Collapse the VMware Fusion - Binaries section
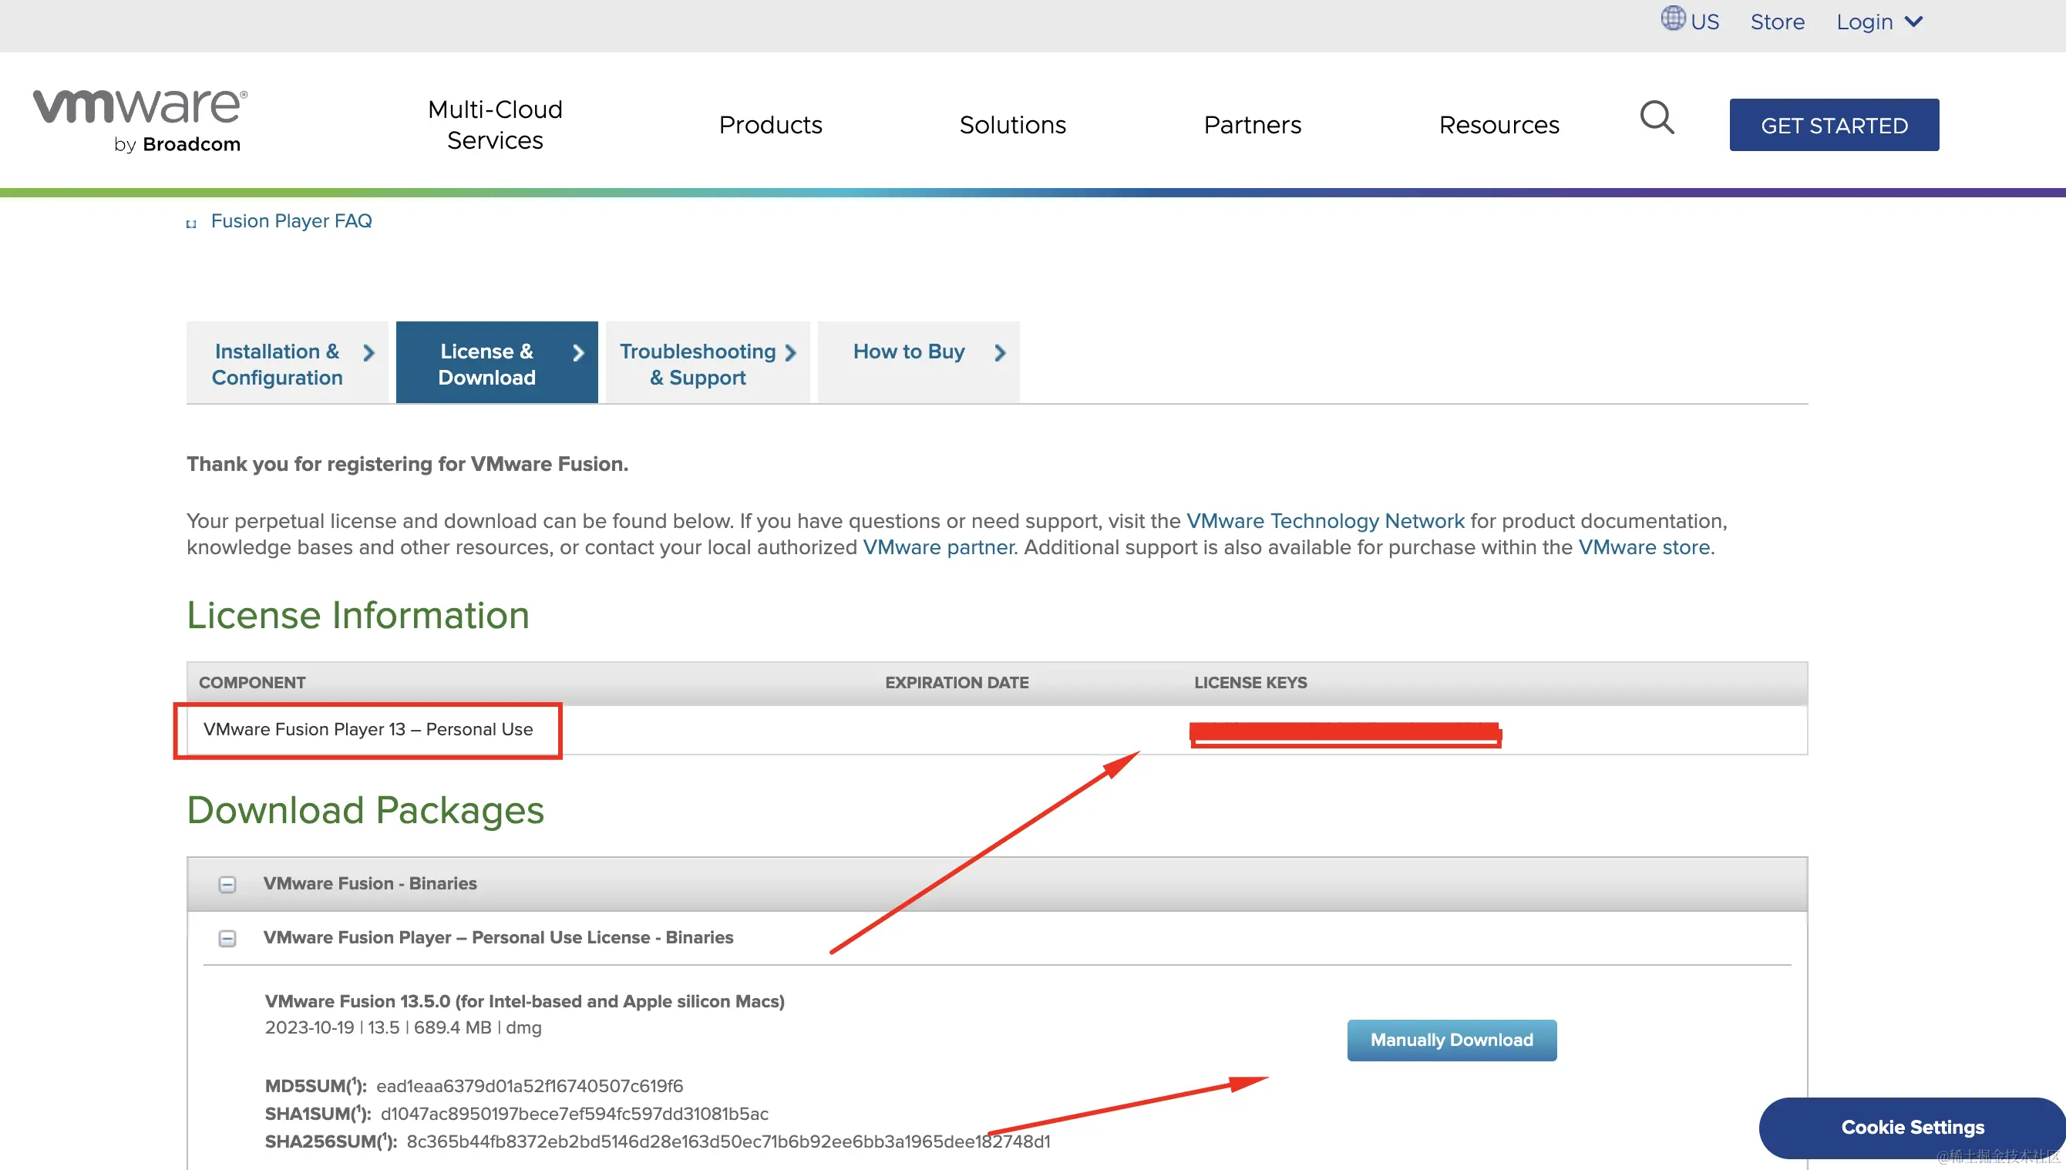The width and height of the screenshot is (2066, 1170). click(x=227, y=884)
